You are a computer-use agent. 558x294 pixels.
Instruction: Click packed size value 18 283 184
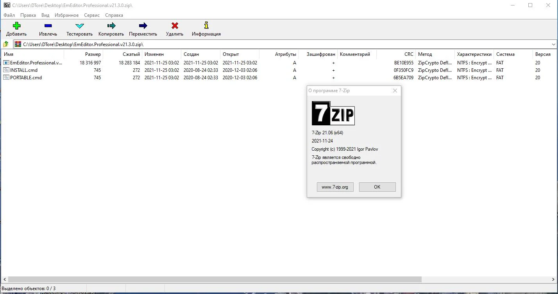click(x=129, y=63)
